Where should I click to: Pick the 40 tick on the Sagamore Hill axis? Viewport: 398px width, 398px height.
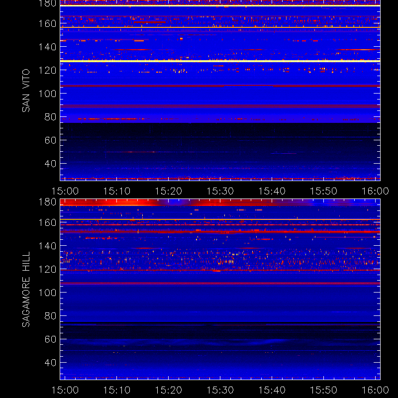point(50,363)
